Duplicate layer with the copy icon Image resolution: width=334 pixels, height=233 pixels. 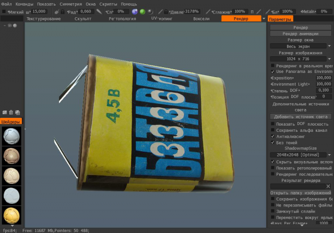point(17,113)
